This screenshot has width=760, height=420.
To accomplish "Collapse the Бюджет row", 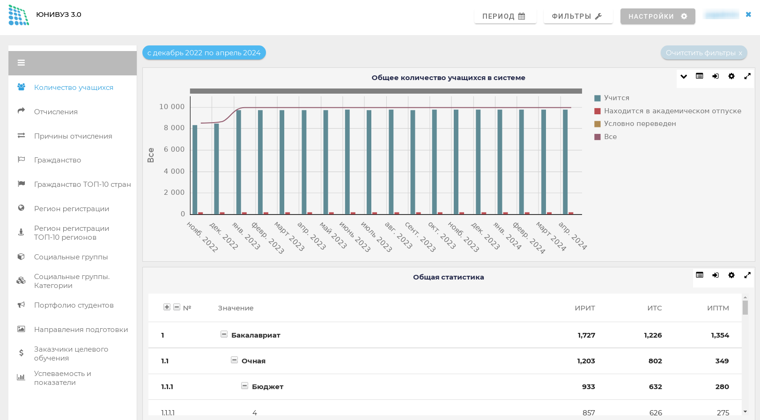I will (x=244, y=386).
